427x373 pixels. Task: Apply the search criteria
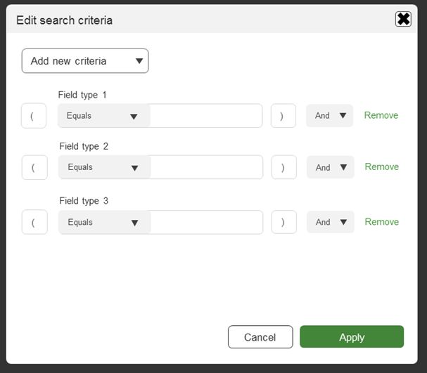[352, 337]
